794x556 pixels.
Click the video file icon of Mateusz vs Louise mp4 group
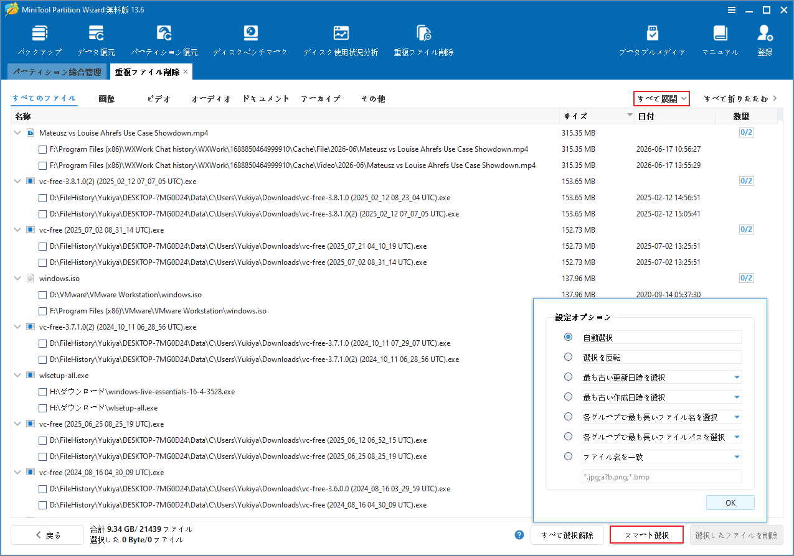(30, 133)
